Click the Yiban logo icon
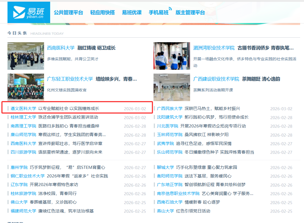 [x=29, y=12]
